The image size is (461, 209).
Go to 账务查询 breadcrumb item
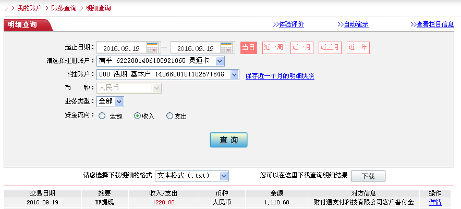pos(64,8)
